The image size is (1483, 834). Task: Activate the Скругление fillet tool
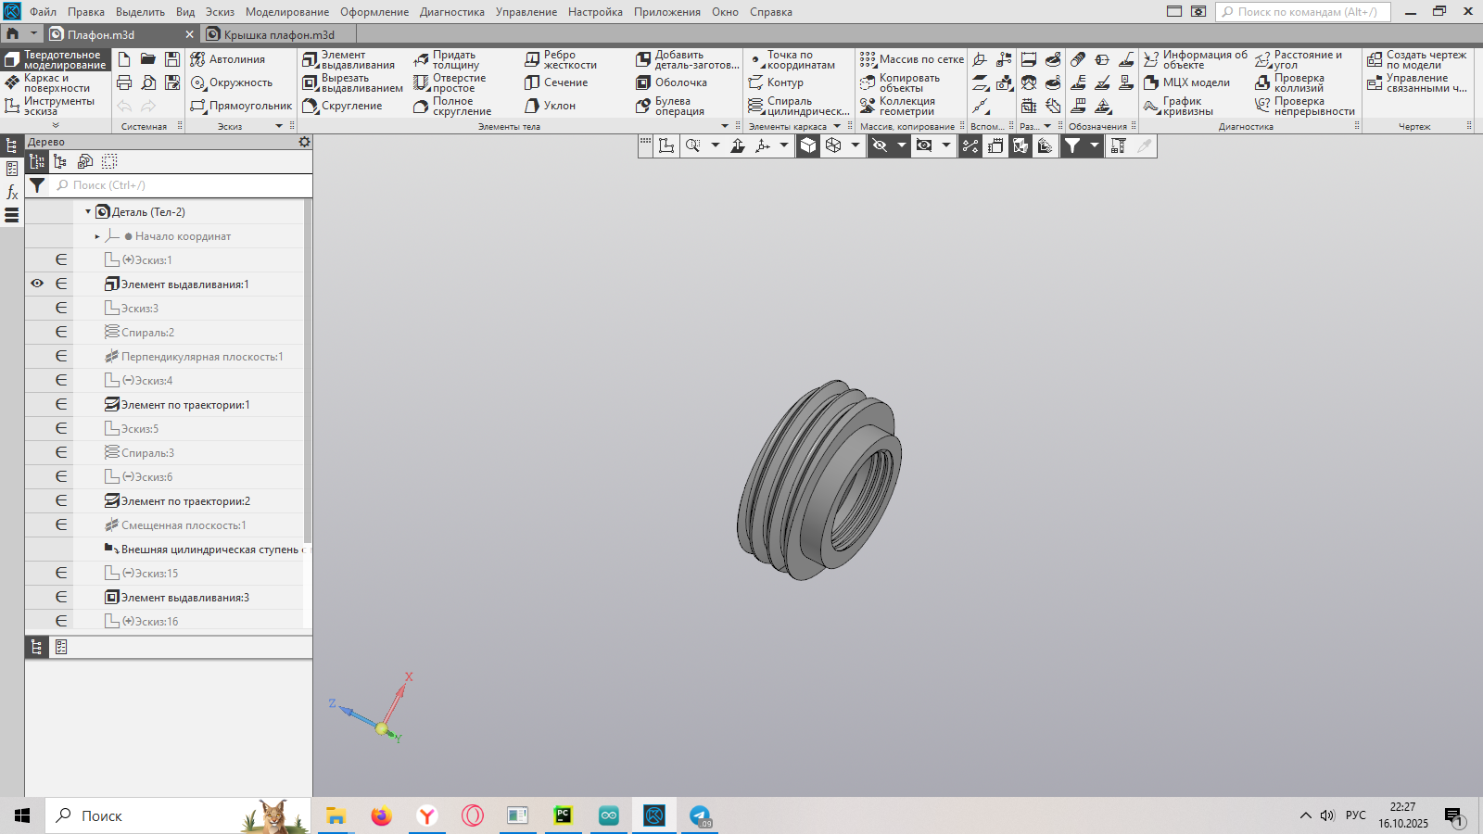(x=342, y=107)
